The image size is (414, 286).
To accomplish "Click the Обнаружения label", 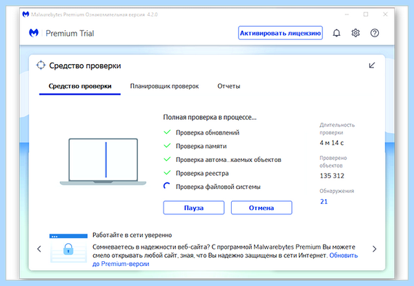I will pyautogui.click(x=337, y=191).
